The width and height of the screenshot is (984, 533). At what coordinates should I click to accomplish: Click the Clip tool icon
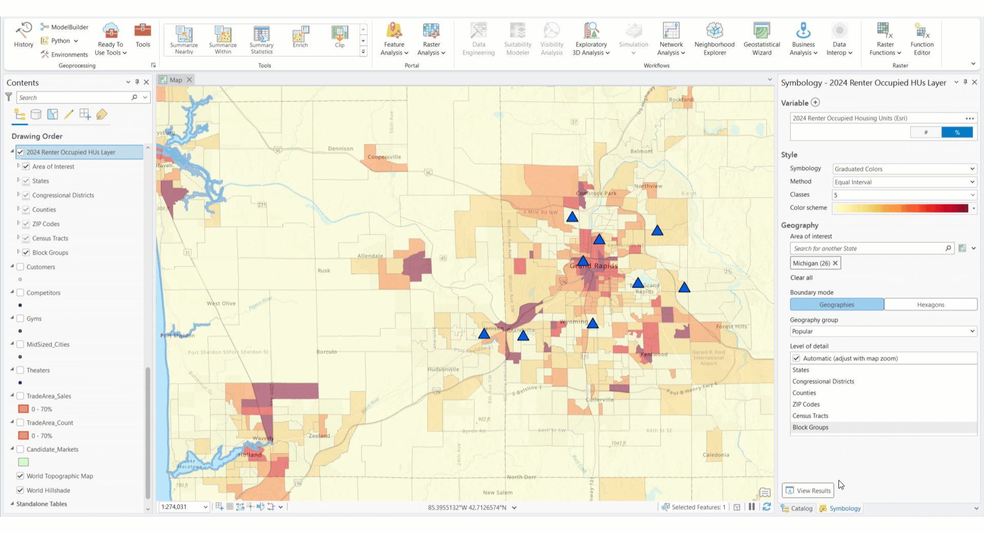[x=339, y=37]
